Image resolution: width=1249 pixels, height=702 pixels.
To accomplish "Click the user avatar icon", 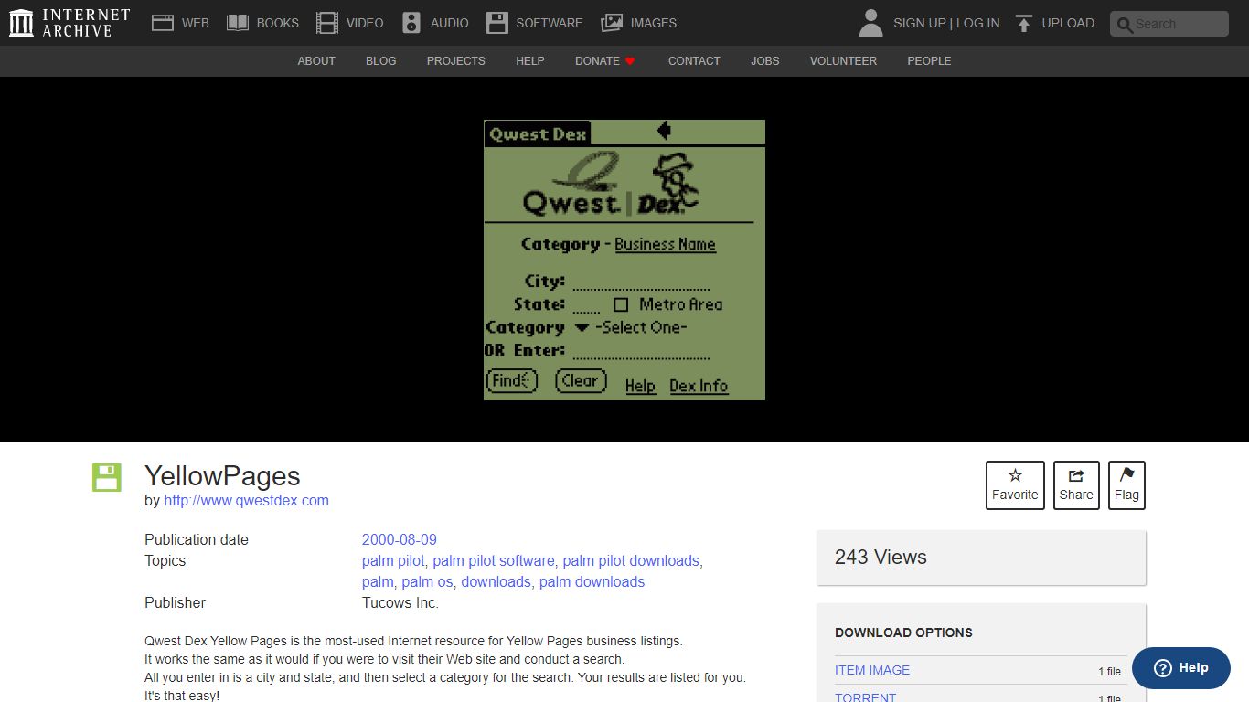I will click(871, 23).
